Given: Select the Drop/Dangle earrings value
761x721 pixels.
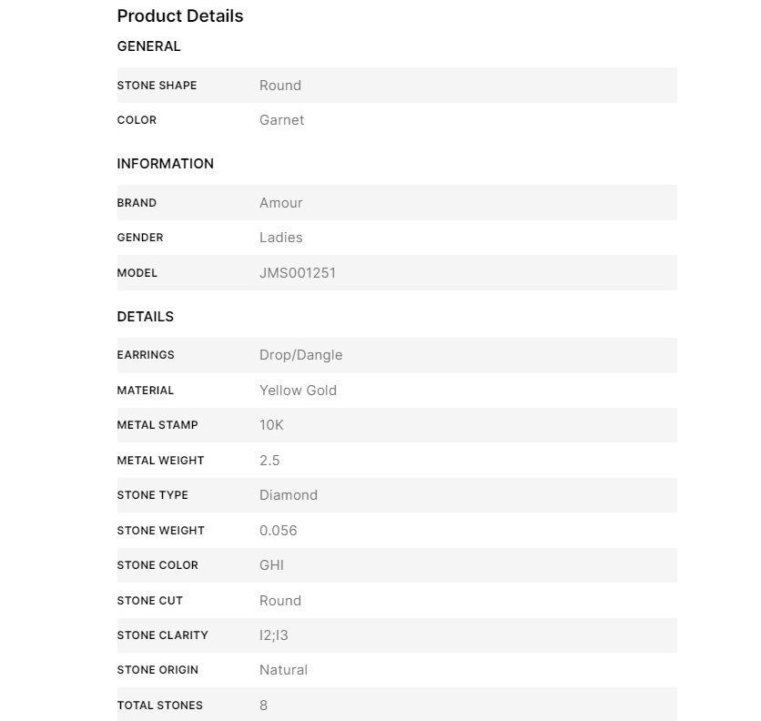Looking at the screenshot, I should pyautogui.click(x=301, y=355).
